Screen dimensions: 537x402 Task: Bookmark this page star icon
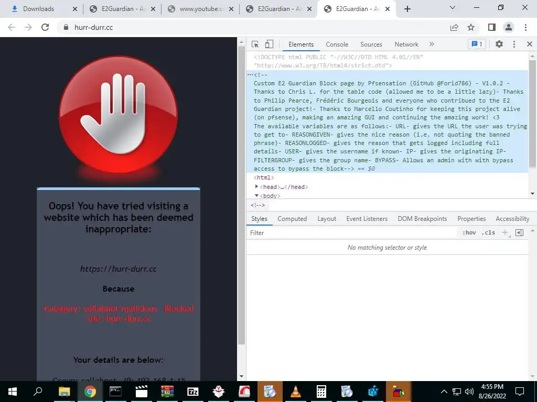(x=471, y=27)
